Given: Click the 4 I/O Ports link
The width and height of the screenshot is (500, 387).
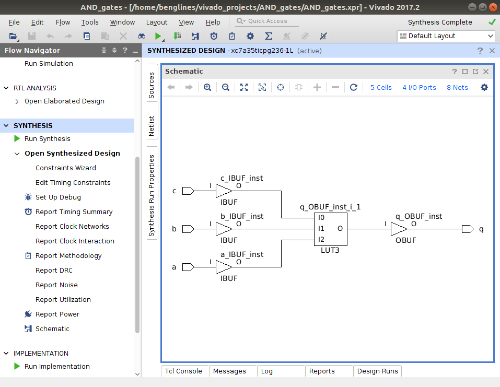Looking at the screenshot, I should coord(419,87).
